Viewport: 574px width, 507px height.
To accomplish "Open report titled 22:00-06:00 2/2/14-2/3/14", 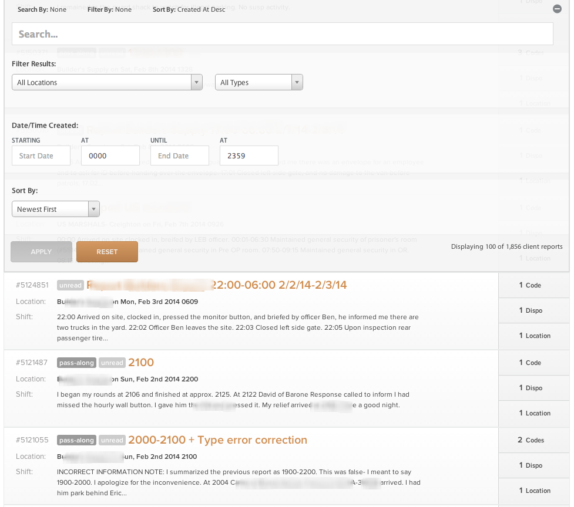I will 216,285.
